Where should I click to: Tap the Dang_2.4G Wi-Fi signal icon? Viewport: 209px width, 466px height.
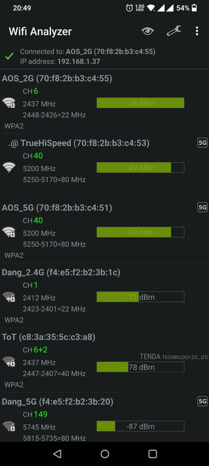[9, 297]
